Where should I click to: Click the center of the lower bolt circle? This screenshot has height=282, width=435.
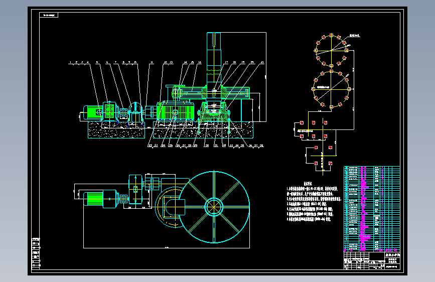(x=331, y=89)
